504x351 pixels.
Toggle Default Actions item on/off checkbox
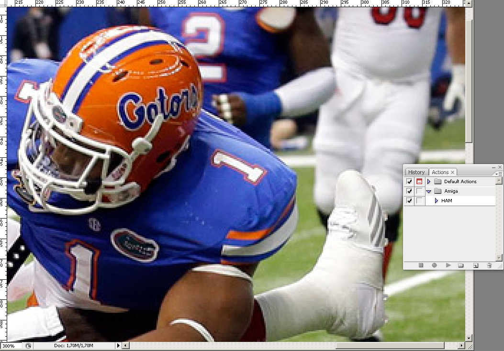point(409,182)
